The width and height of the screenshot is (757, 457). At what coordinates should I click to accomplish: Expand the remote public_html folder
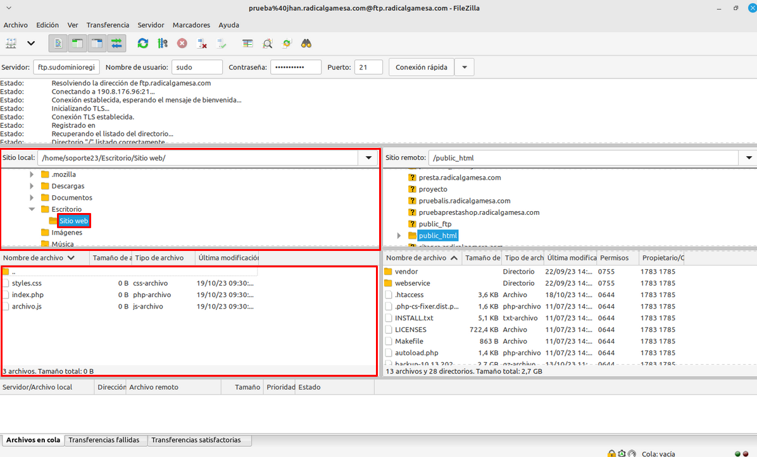(x=399, y=236)
